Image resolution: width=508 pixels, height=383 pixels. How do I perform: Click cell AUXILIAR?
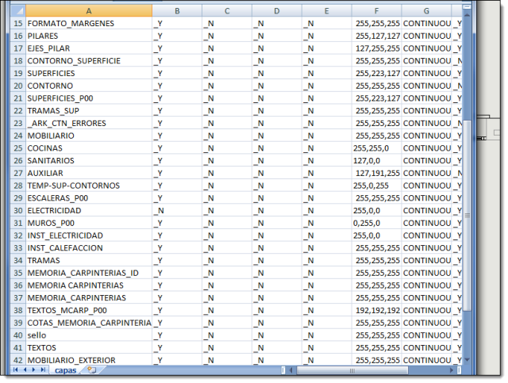[89, 173]
